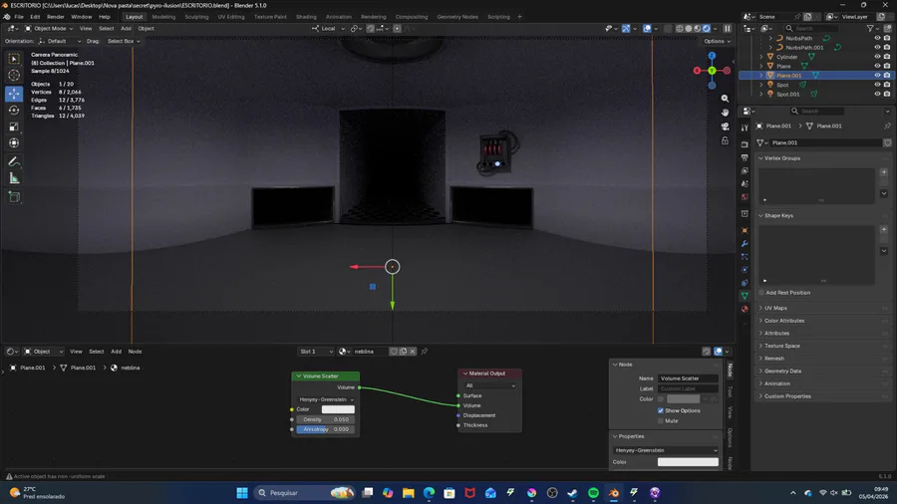897x504 pixels.
Task: Select the Select Box tool
Action: (x=14, y=59)
